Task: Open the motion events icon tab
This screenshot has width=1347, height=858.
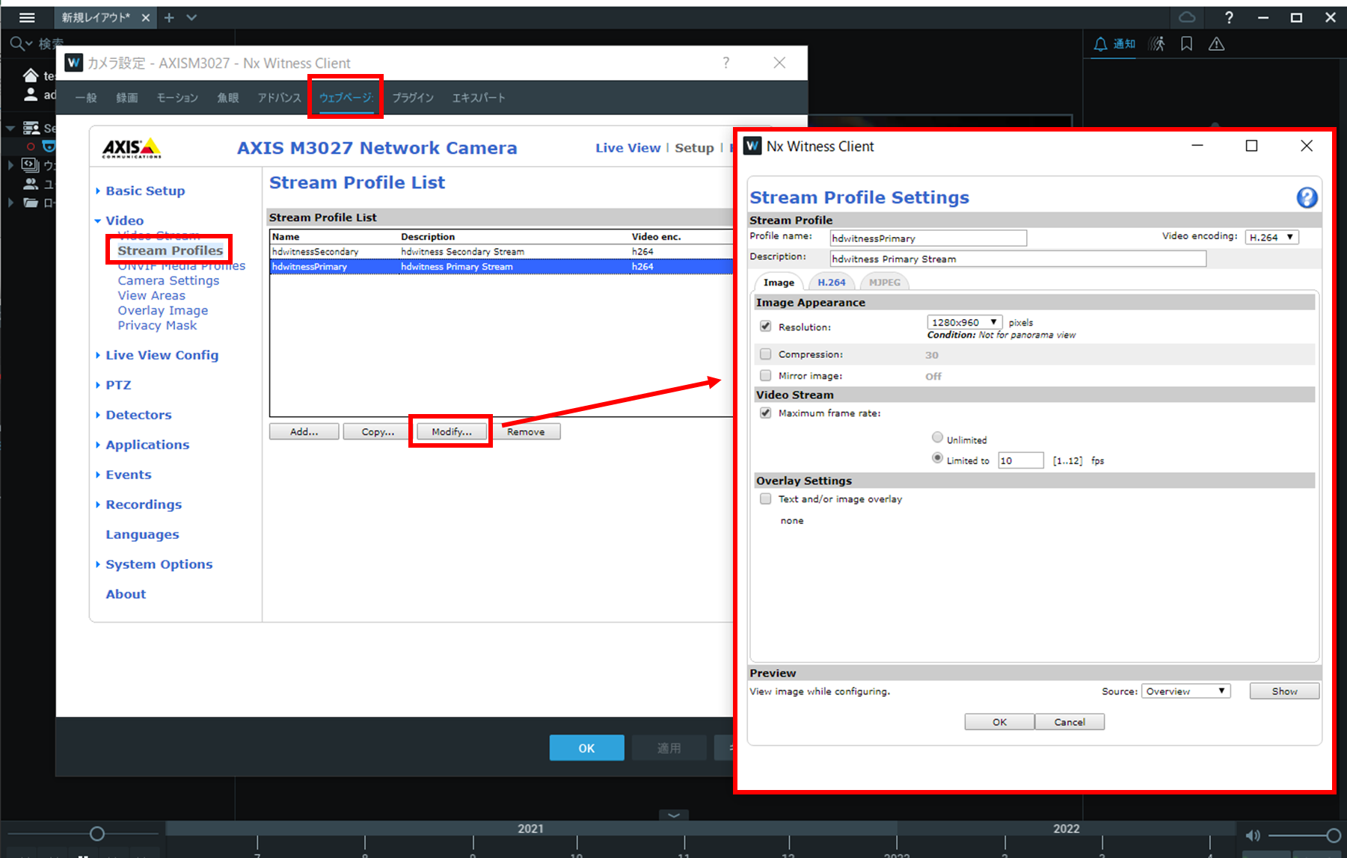Action: 1157,44
